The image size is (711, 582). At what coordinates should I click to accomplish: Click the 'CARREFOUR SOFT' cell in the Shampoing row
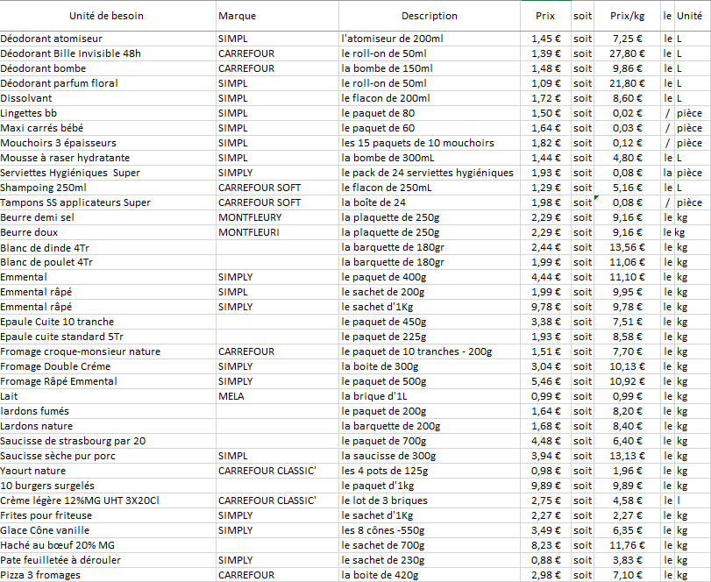[x=277, y=188]
